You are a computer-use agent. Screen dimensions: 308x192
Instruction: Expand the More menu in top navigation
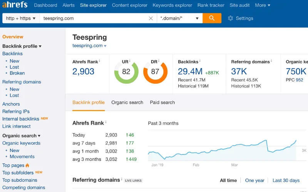(263, 5)
